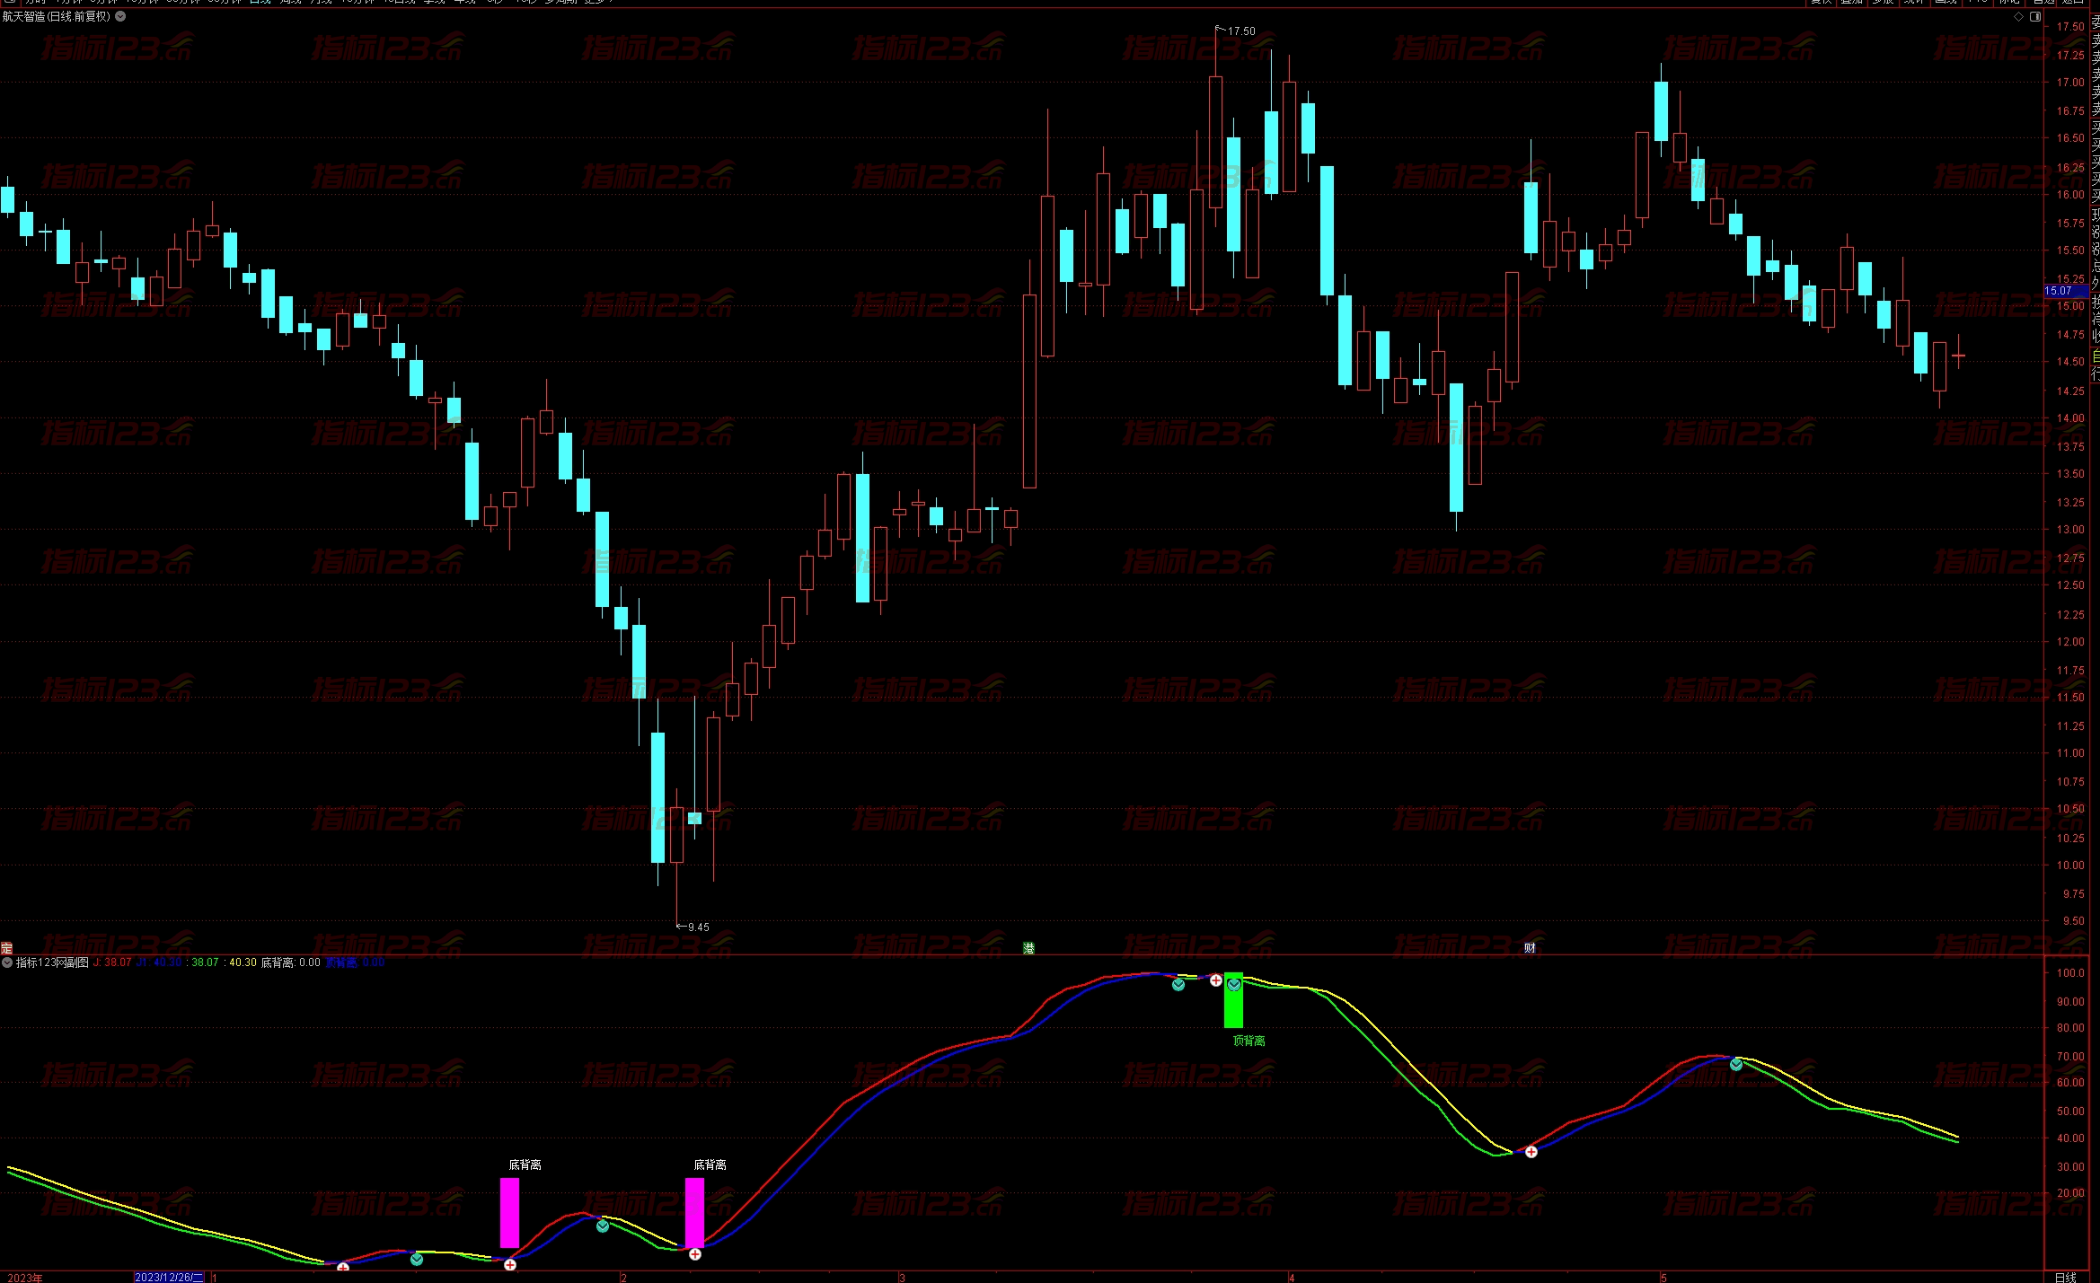Click month marker 5 on the time axis

tap(1663, 1278)
